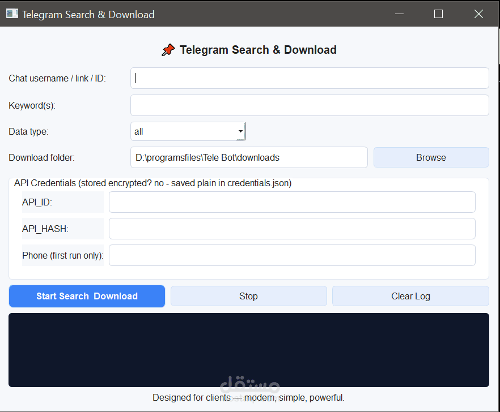The height and width of the screenshot is (412, 500).
Task: Click the API Credentials group label
Action: pyautogui.click(x=152, y=183)
